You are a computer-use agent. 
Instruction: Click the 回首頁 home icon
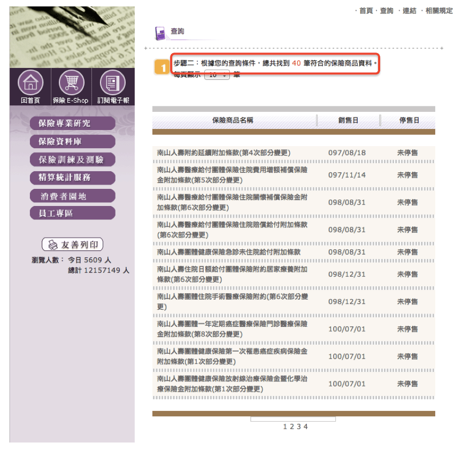coord(31,83)
